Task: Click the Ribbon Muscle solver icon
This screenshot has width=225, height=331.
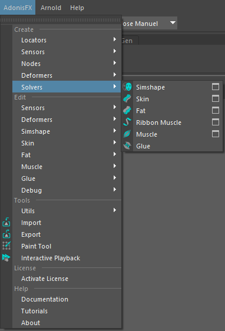Action: (127, 122)
